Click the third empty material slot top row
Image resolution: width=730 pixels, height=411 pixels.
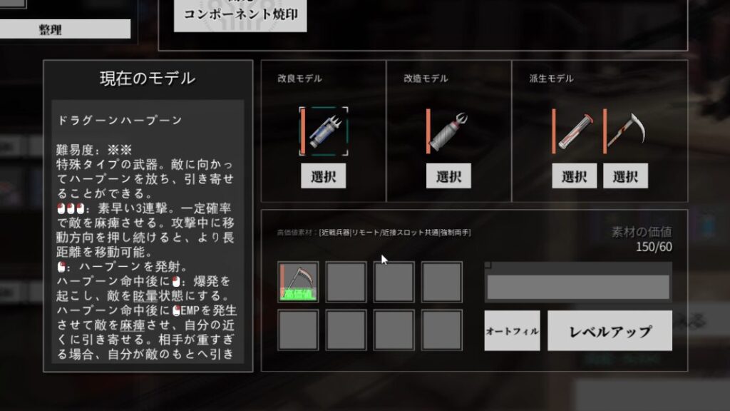394,282
